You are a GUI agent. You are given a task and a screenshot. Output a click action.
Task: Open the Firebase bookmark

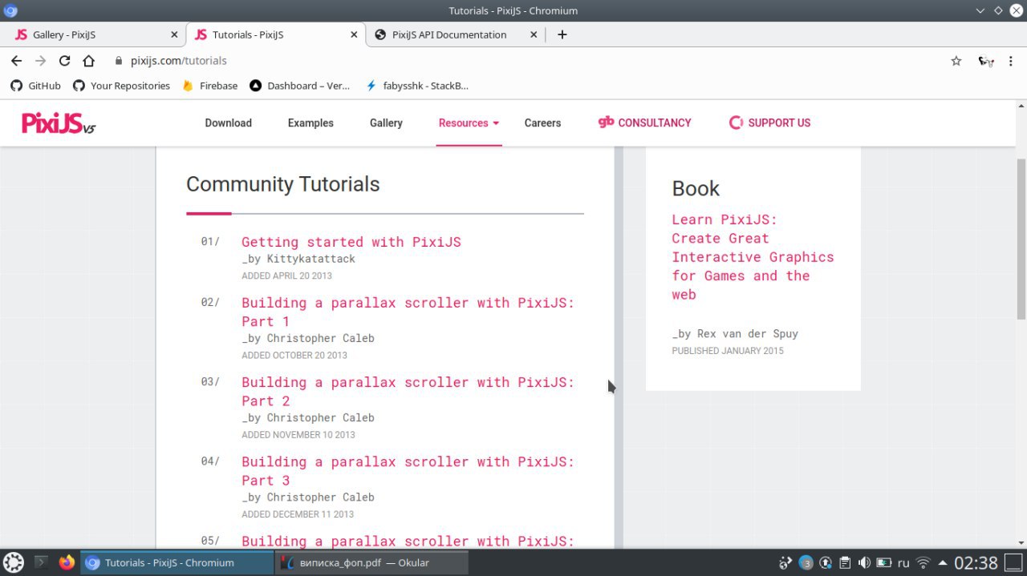pyautogui.click(x=210, y=86)
